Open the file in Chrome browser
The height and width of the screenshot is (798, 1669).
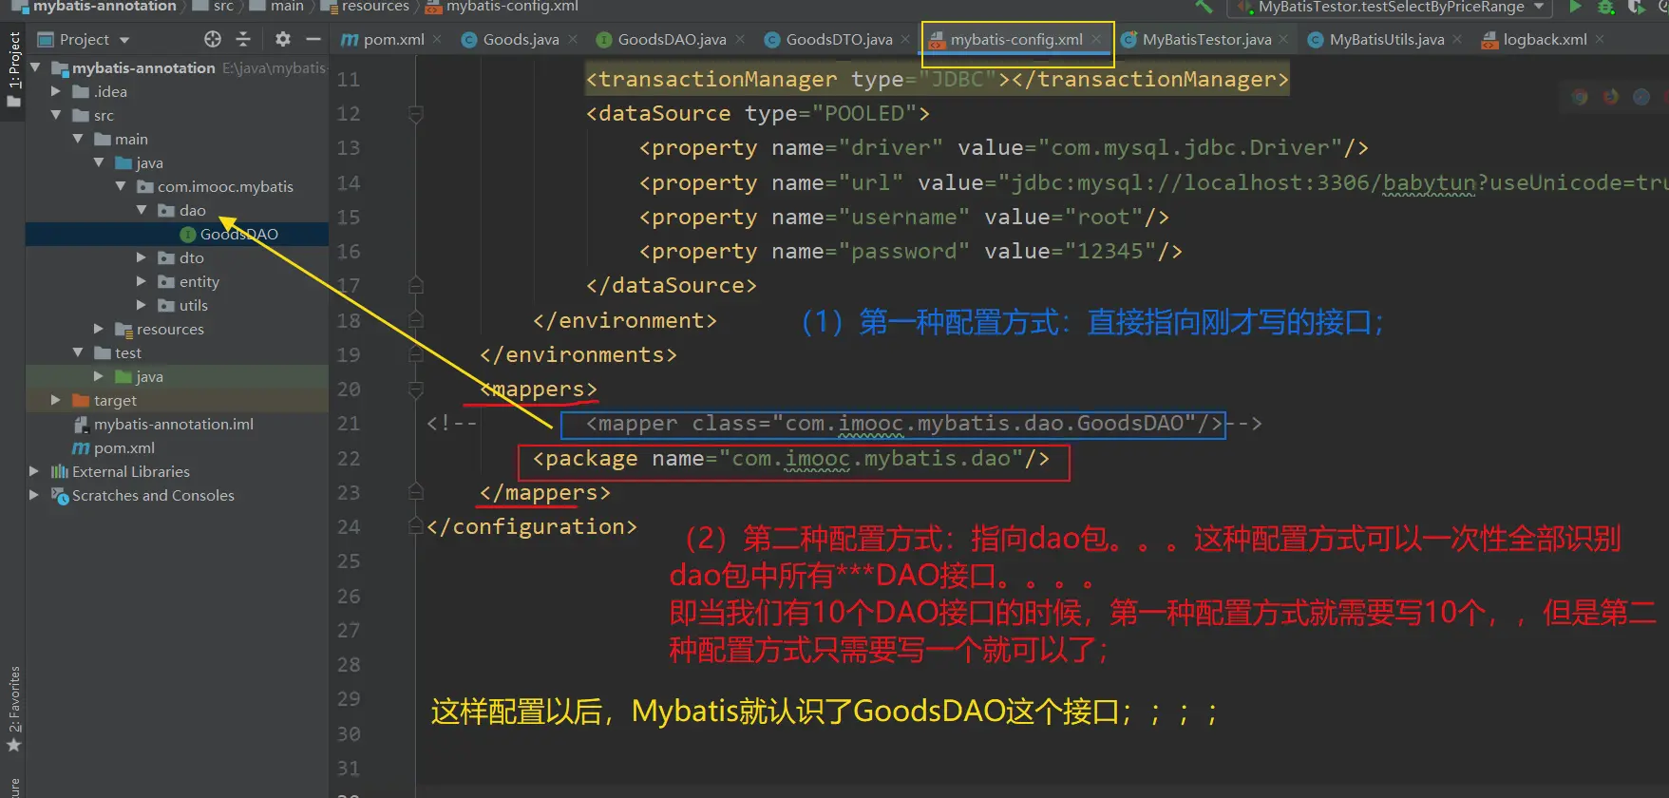[1580, 97]
